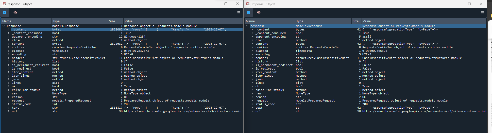The width and height of the screenshot is (492, 133).
Task: Minimize the right response Object window
Action: tap(458, 4)
